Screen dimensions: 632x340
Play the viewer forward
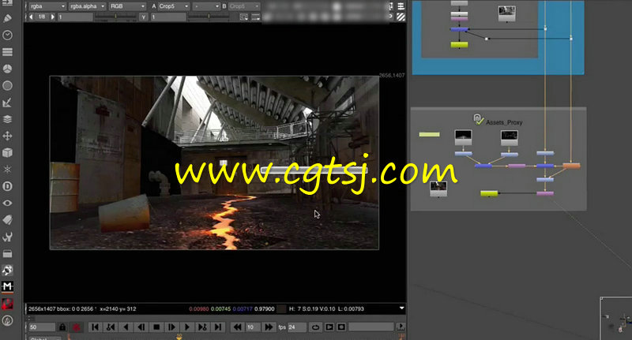pos(187,327)
